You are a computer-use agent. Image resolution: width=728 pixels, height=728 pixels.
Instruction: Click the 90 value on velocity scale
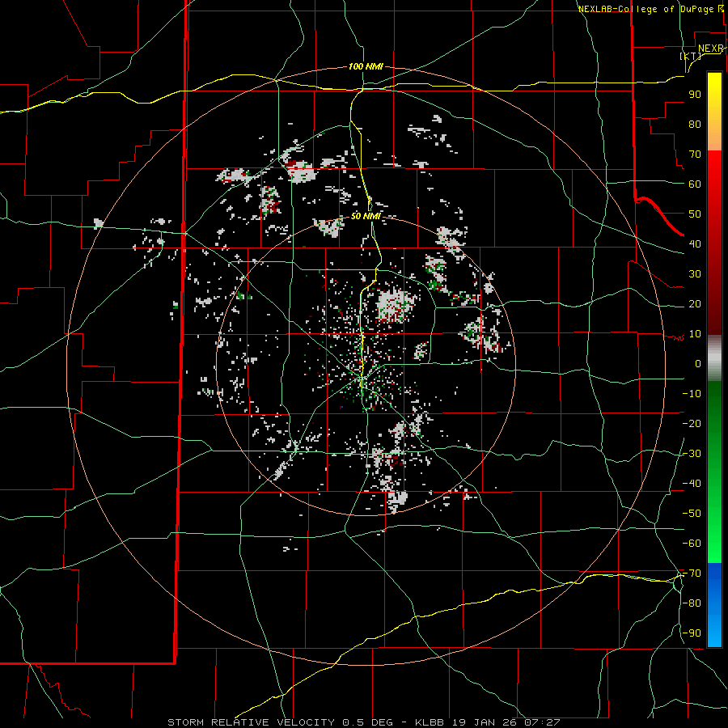coord(695,95)
